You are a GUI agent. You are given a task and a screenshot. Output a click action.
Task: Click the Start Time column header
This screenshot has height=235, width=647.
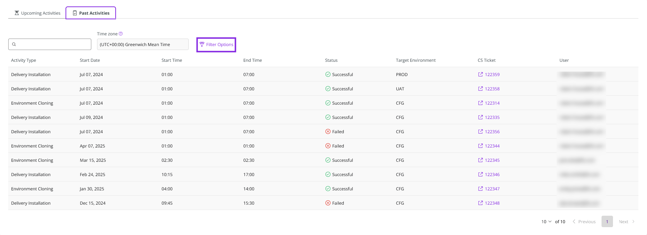172,60
